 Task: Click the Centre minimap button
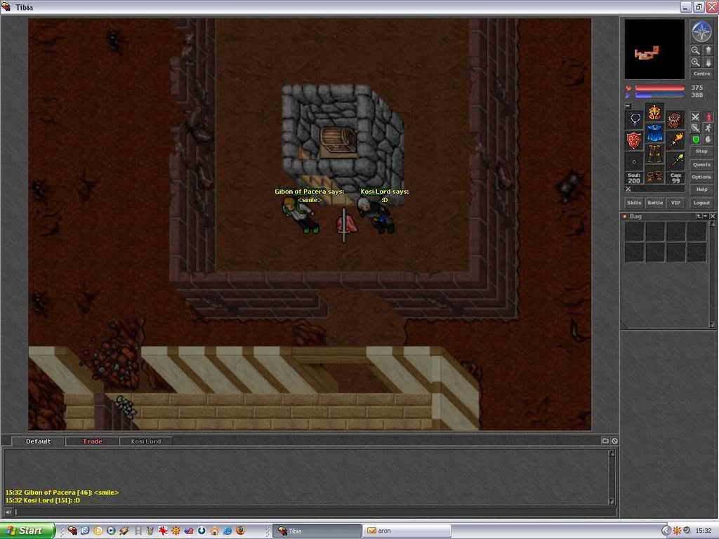click(x=701, y=74)
